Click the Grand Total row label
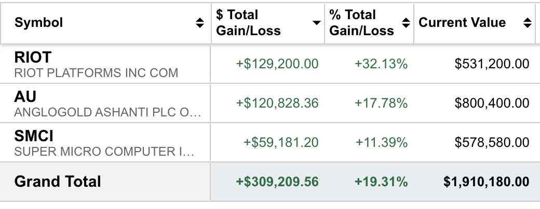Screen dimensions: 540x209 click(58, 182)
